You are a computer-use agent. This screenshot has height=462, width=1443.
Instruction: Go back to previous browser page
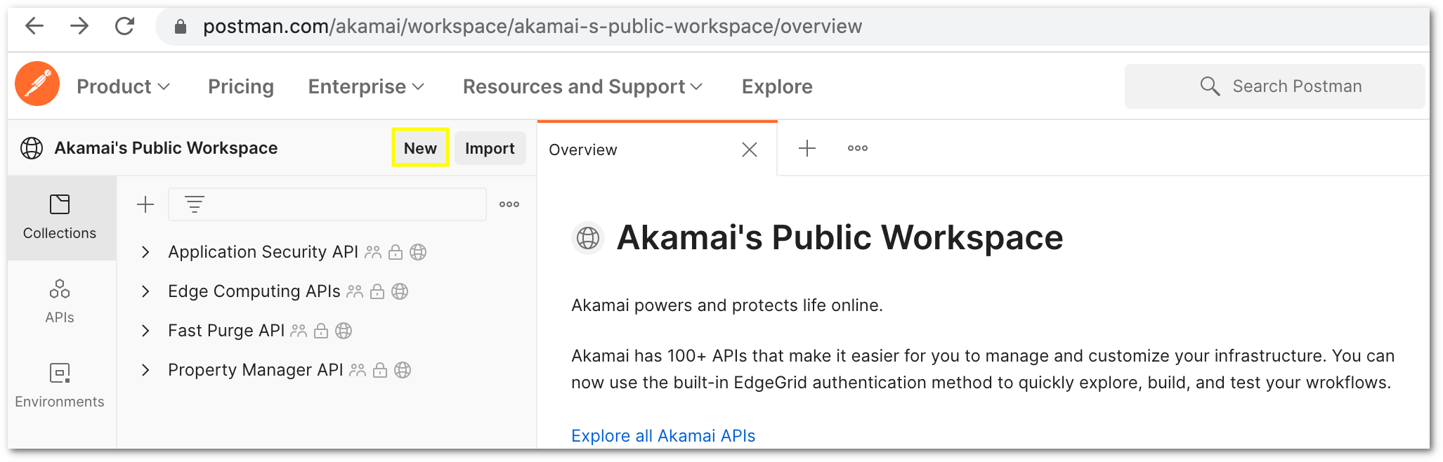click(34, 27)
